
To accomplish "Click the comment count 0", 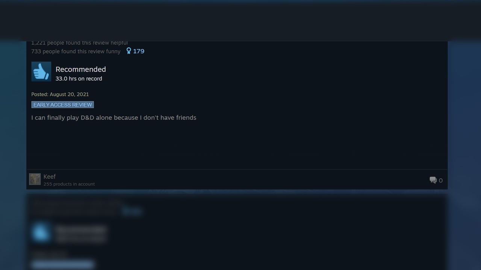I will (441, 180).
